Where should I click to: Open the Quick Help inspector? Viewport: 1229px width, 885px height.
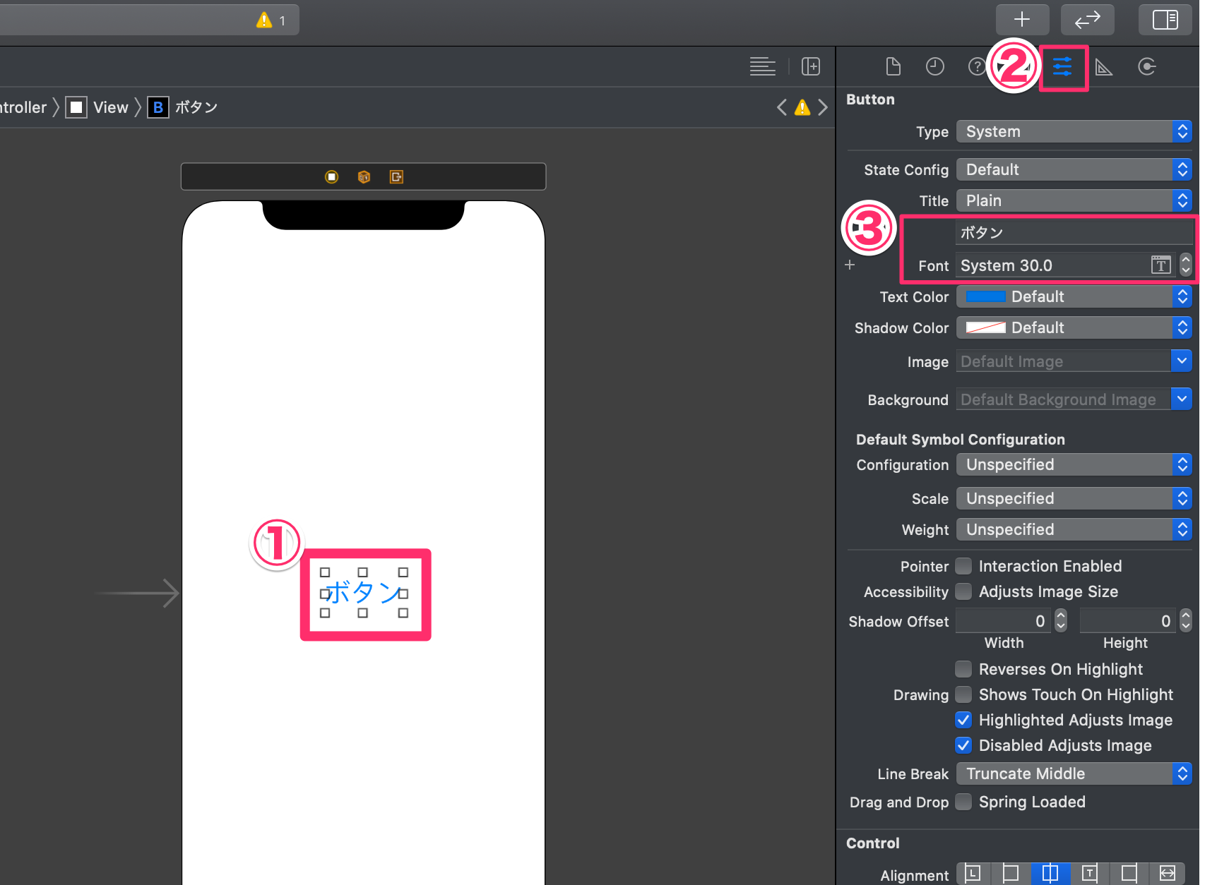point(977,66)
